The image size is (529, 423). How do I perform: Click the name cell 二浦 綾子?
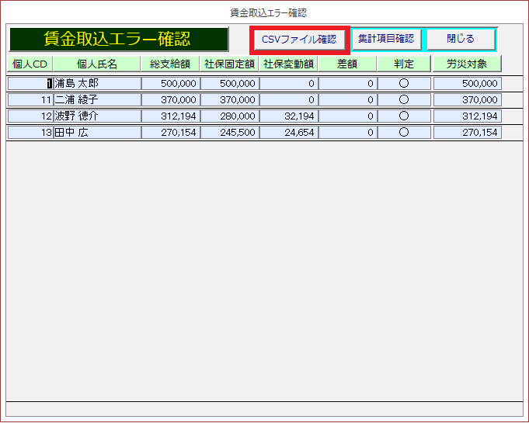[x=96, y=99]
